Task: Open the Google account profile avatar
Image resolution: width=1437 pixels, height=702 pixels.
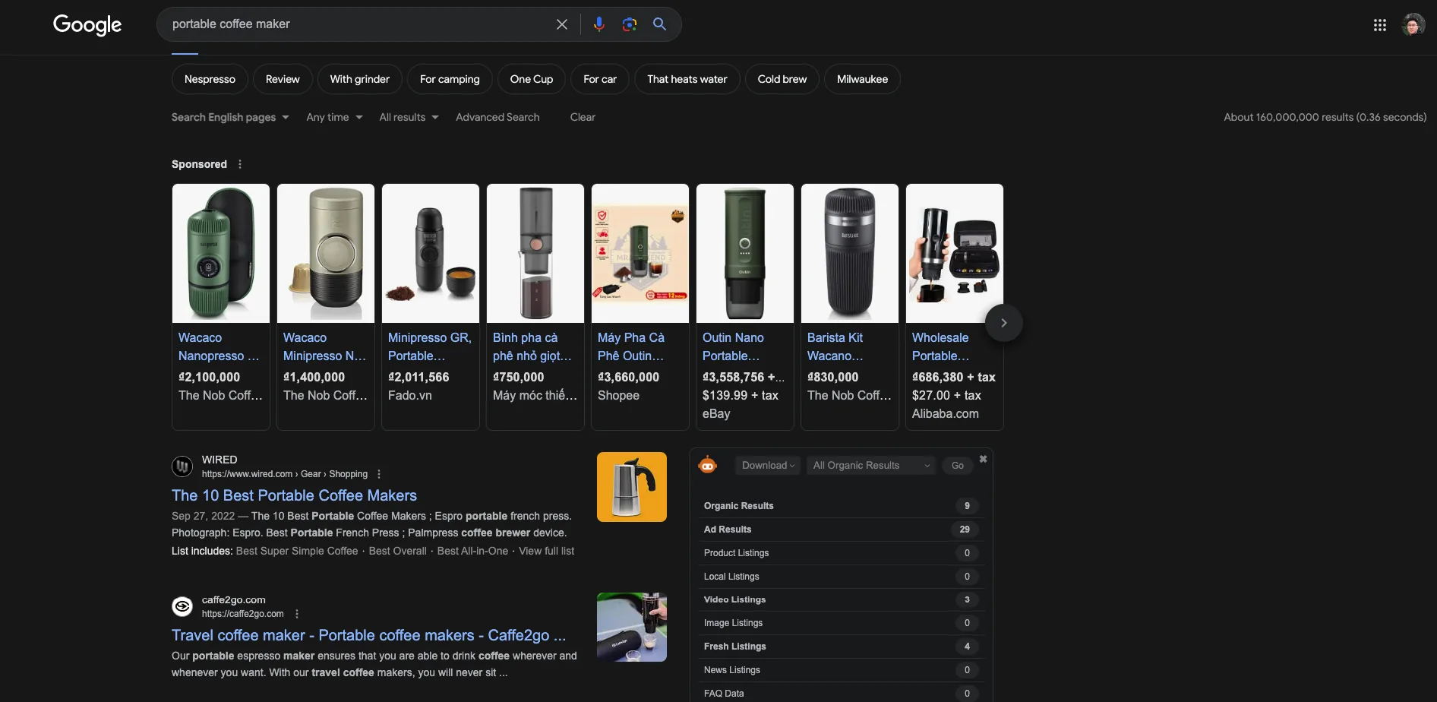Action: pyautogui.click(x=1413, y=25)
